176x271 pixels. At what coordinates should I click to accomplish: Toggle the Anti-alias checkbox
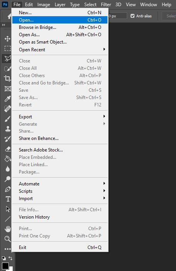[x=132, y=16]
